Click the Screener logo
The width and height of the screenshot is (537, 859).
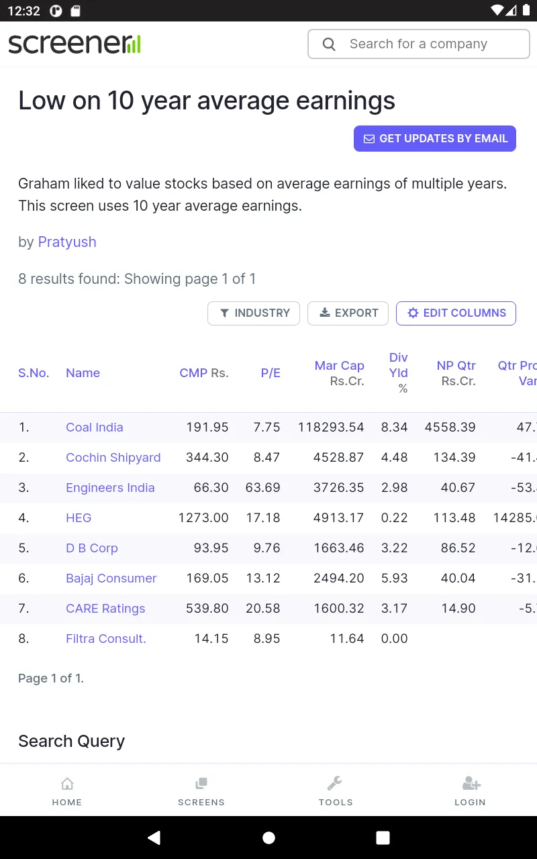click(75, 44)
